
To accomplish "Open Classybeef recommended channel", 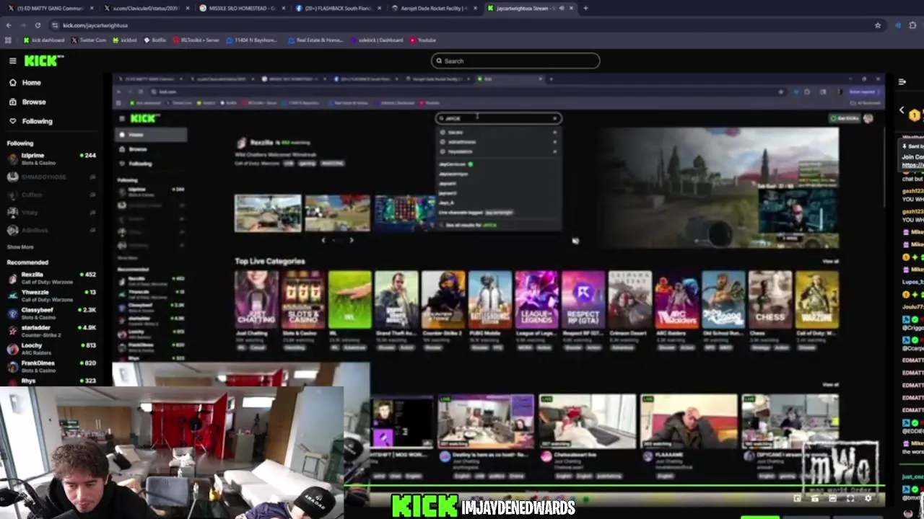I will point(51,313).
